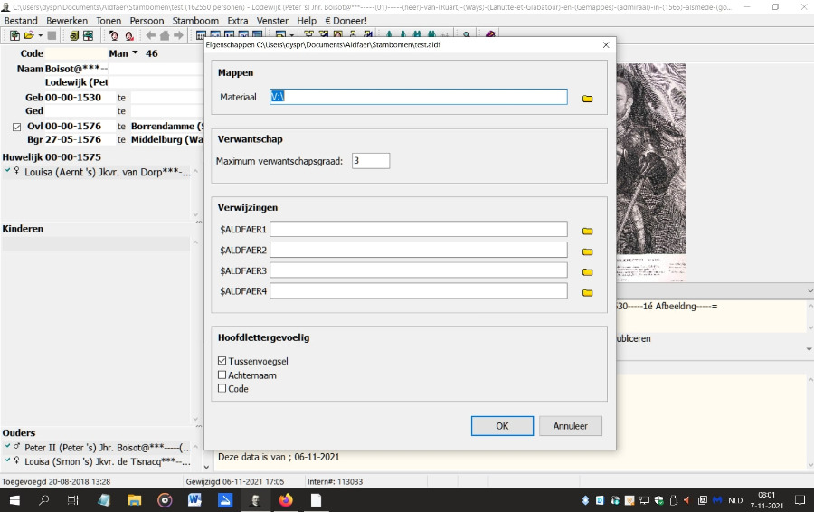Click the folder icon beside $ALDFAER3
This screenshot has height=512, width=814.
[x=587, y=271]
